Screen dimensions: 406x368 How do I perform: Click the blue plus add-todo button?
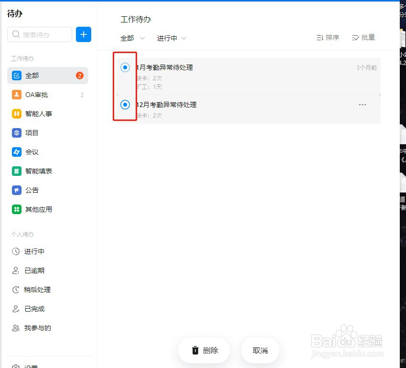coord(84,34)
